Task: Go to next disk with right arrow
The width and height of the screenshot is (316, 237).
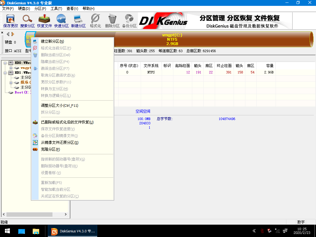Action: point(13,34)
